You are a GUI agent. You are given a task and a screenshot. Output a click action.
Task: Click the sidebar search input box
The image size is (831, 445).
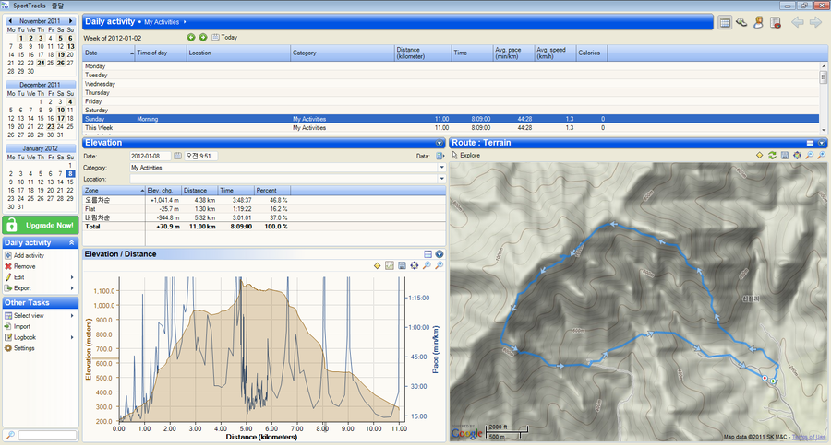47,435
